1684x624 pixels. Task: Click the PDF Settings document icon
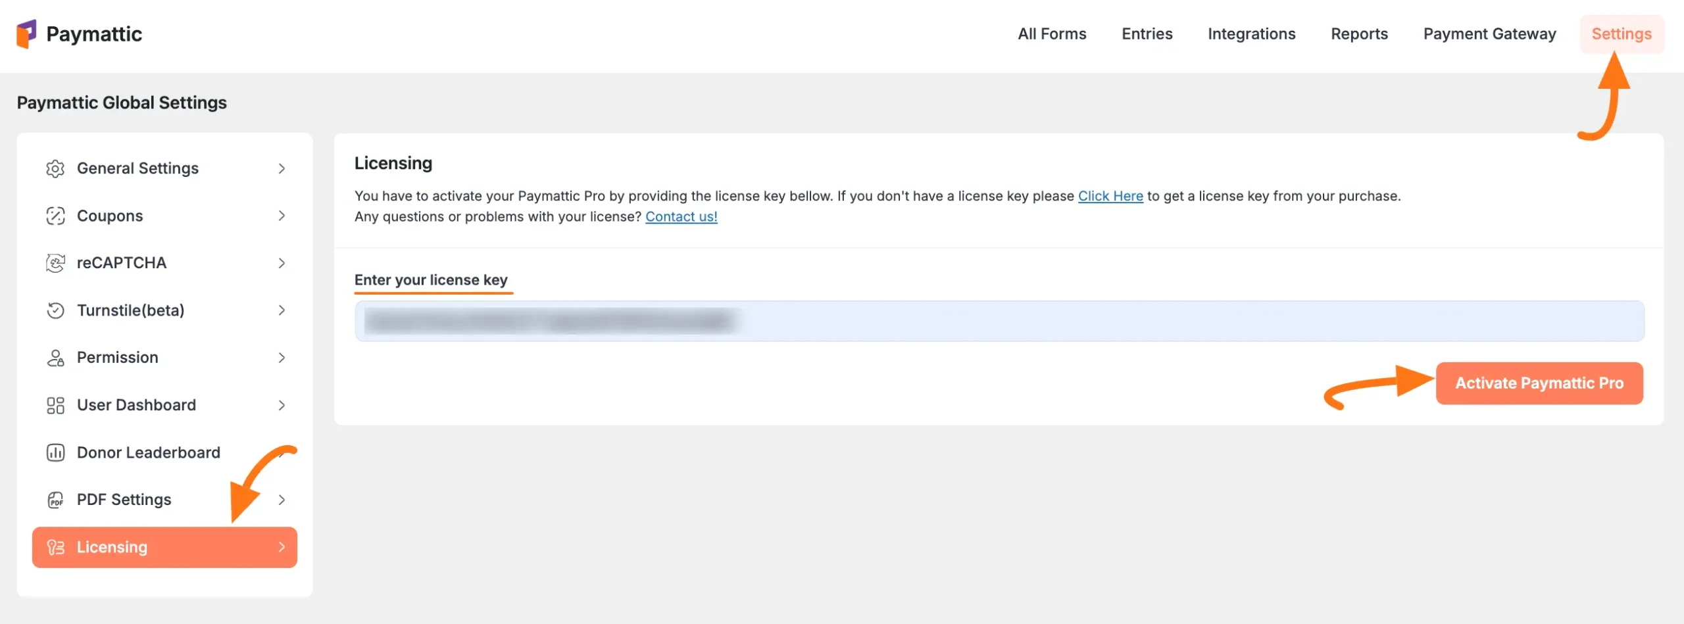click(56, 500)
